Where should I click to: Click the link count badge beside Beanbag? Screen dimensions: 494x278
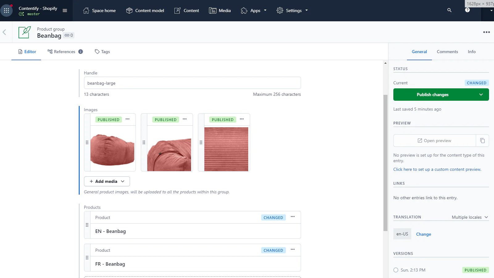[69, 35]
